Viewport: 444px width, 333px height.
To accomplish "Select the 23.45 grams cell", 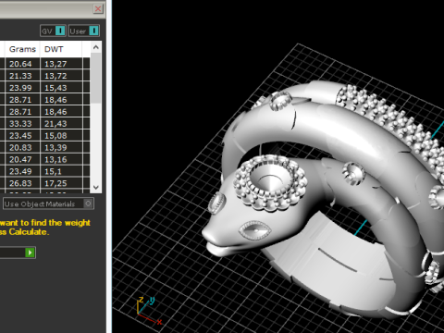I will 22,136.
